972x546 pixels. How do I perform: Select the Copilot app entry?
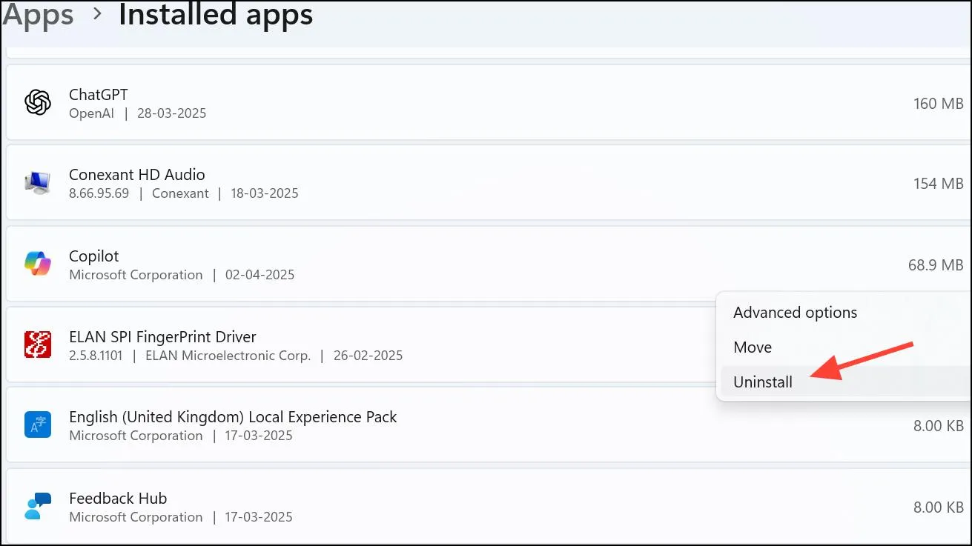(x=487, y=264)
